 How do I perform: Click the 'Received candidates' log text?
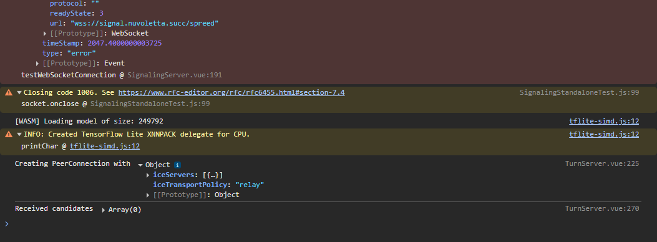click(x=54, y=208)
